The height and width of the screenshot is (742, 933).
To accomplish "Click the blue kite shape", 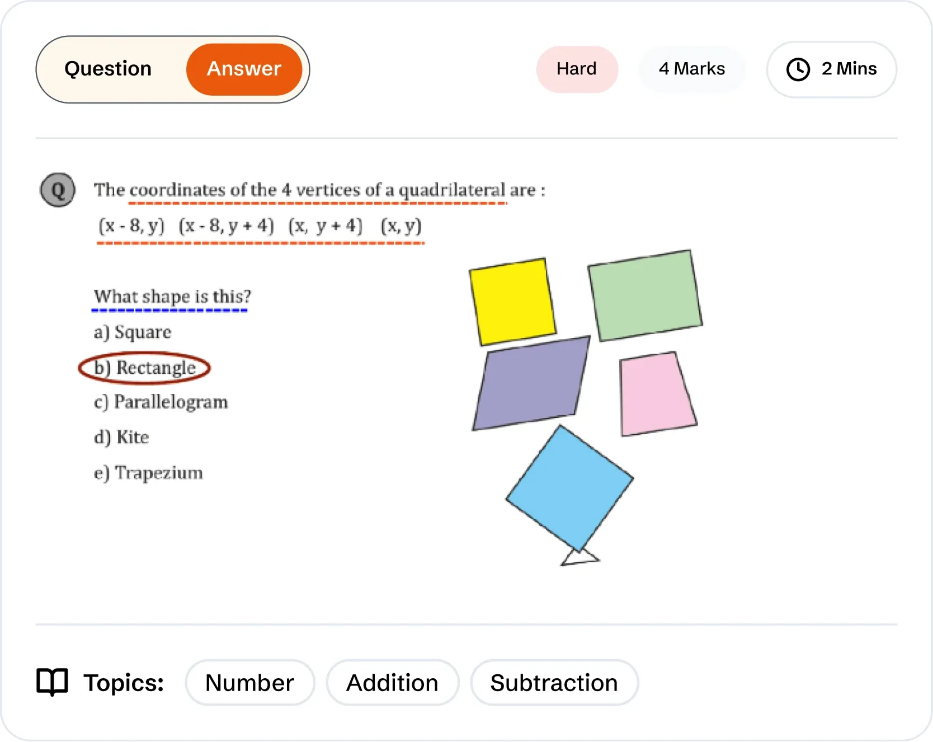I will (569, 487).
